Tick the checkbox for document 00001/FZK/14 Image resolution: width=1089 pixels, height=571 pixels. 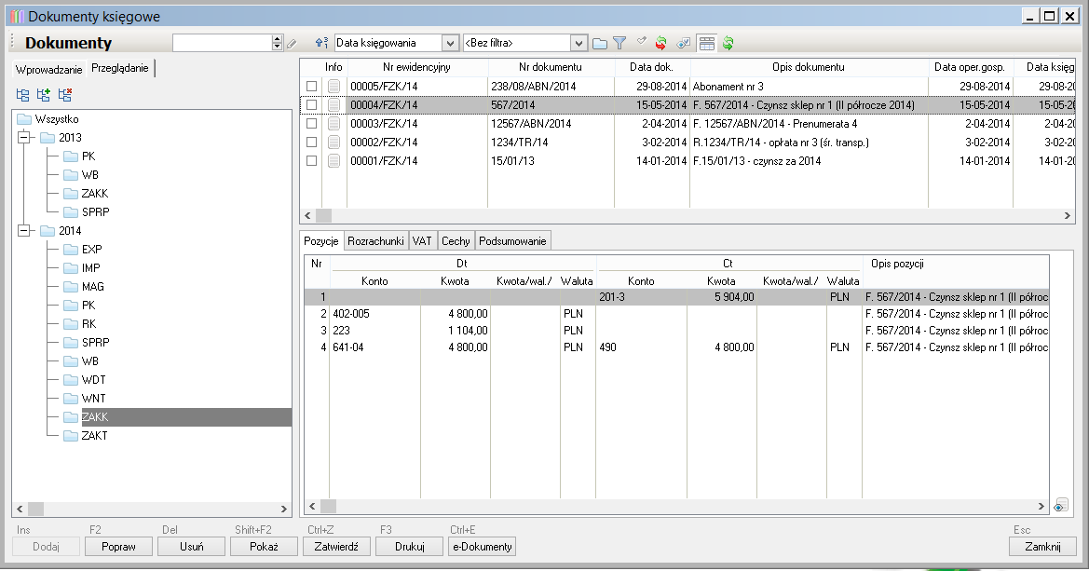(312, 160)
